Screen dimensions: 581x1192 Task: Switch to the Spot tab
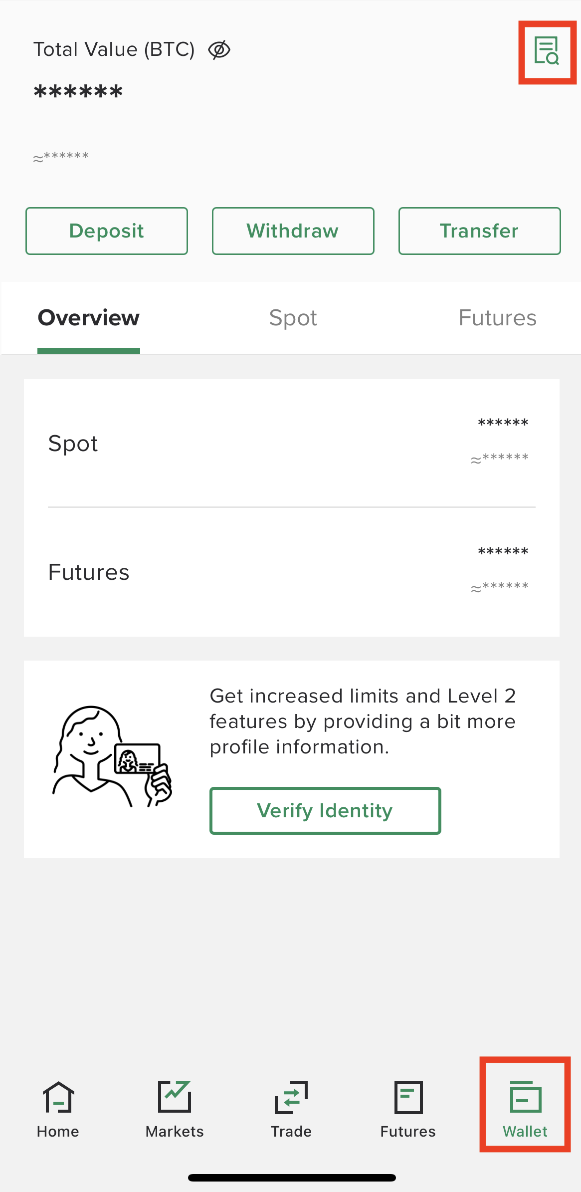click(x=293, y=318)
